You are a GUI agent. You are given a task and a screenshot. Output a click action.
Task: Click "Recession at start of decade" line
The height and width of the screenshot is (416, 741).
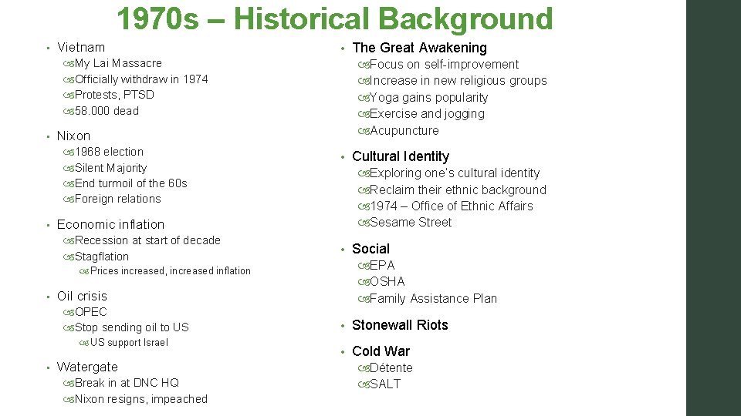click(x=147, y=240)
